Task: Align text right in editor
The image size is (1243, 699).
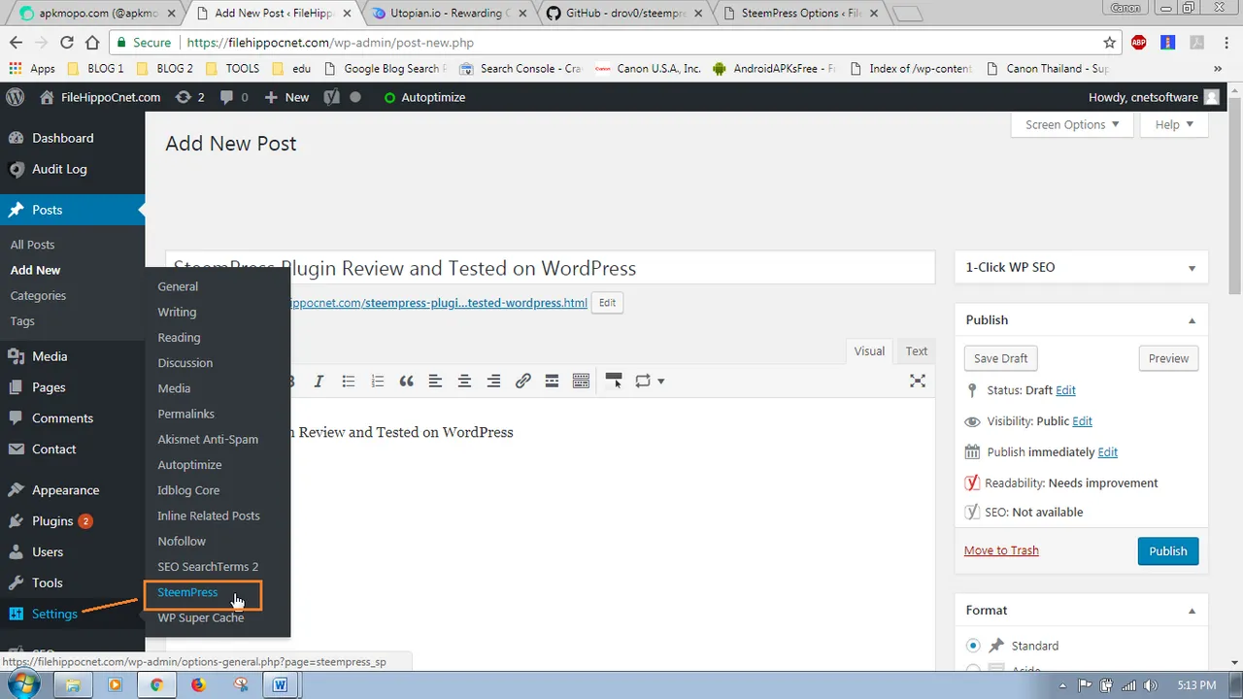Action: [x=493, y=382]
